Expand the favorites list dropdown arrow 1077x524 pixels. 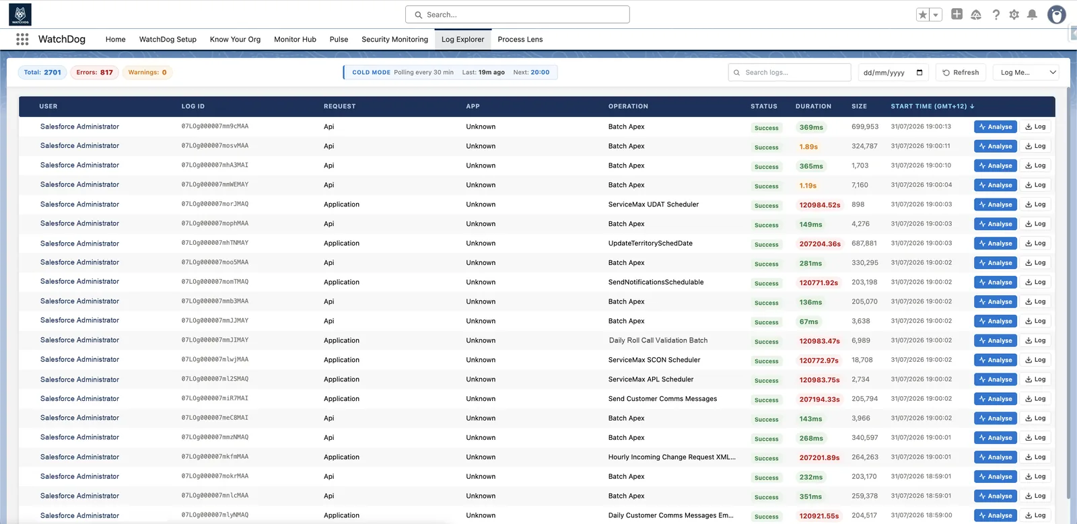(x=936, y=15)
